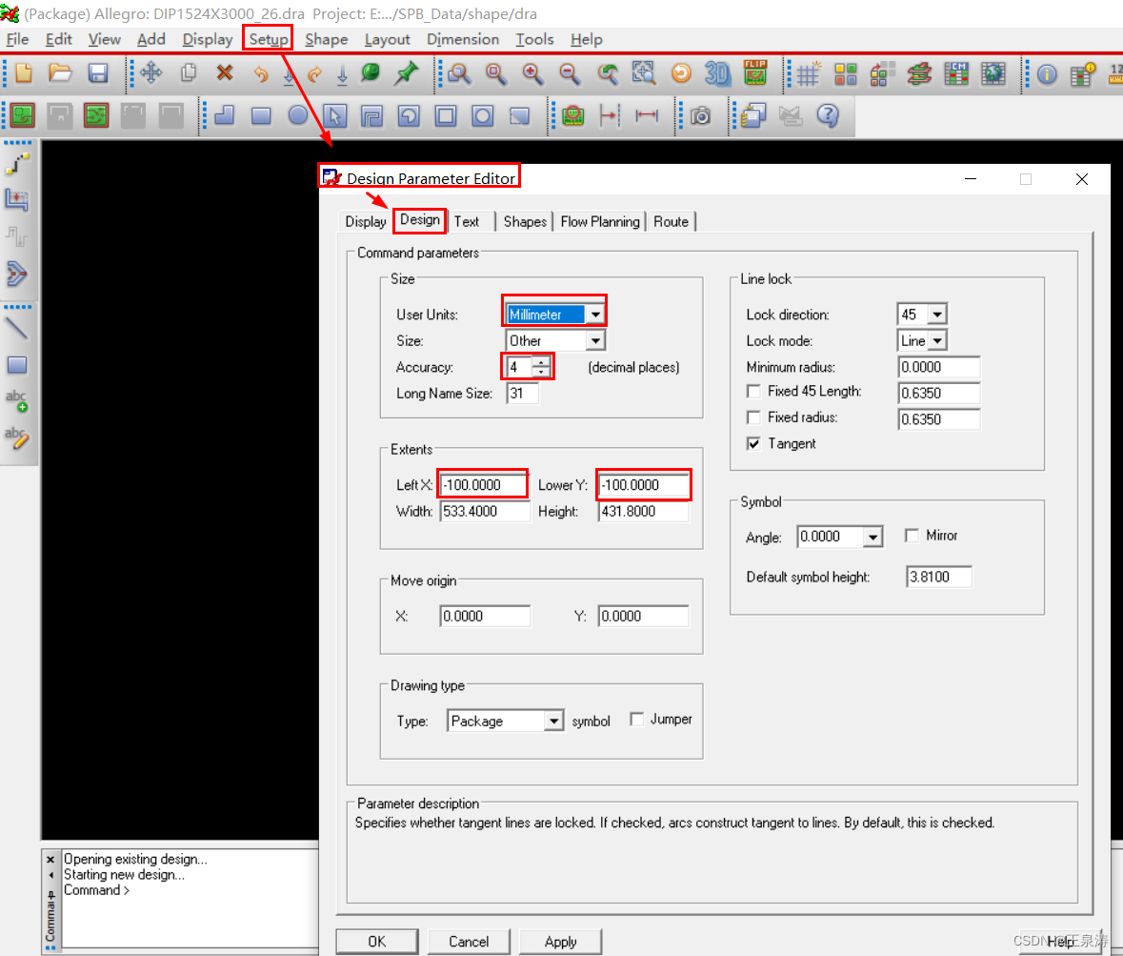
Task: Select the Move cross-arrows tool
Action: click(x=151, y=73)
